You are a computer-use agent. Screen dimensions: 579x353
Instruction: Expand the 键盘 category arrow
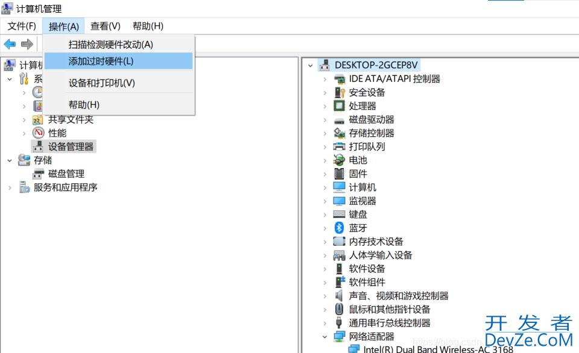(x=325, y=214)
